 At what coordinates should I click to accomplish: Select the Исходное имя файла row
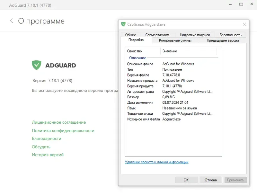click(x=173, y=119)
